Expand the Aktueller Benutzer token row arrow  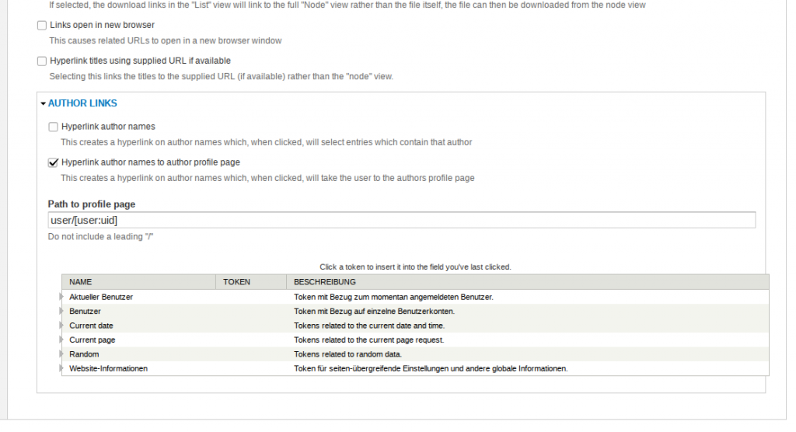62,297
